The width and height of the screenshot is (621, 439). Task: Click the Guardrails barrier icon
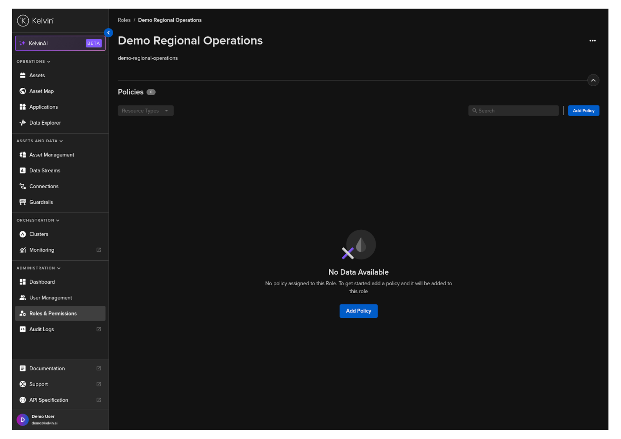[x=23, y=202]
